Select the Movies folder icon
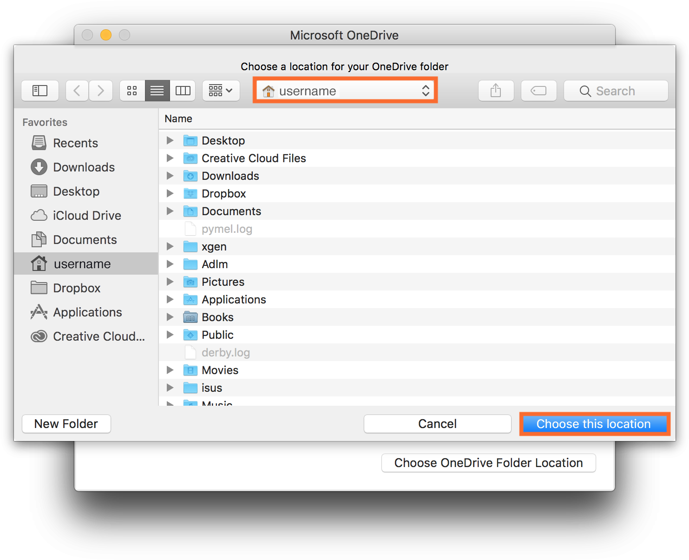 click(190, 370)
